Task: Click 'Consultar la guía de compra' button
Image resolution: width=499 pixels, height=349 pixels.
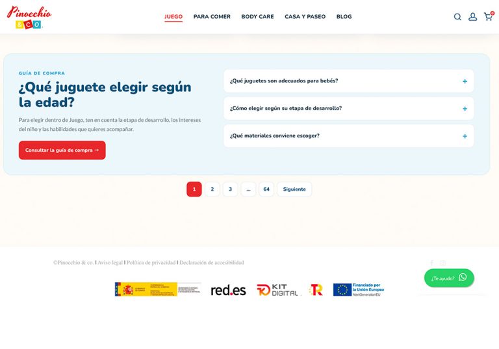Action: (x=62, y=150)
